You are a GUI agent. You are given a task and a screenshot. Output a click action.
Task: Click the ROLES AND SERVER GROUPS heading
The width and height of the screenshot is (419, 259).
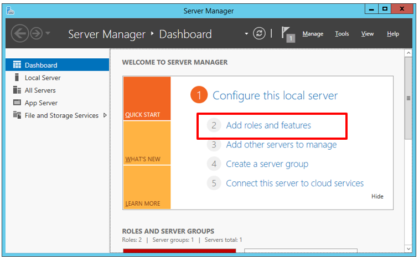point(168,231)
